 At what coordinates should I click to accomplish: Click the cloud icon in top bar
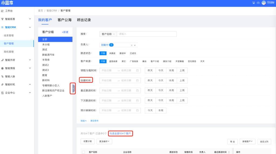258,3
